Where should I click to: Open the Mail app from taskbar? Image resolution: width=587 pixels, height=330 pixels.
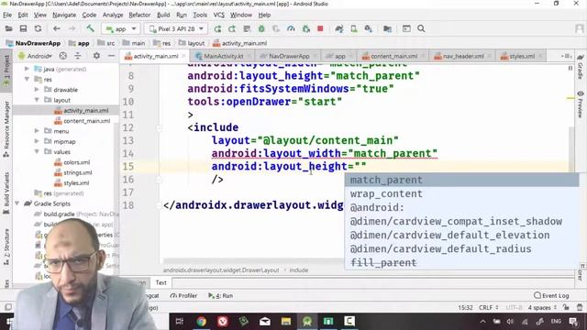(265, 322)
